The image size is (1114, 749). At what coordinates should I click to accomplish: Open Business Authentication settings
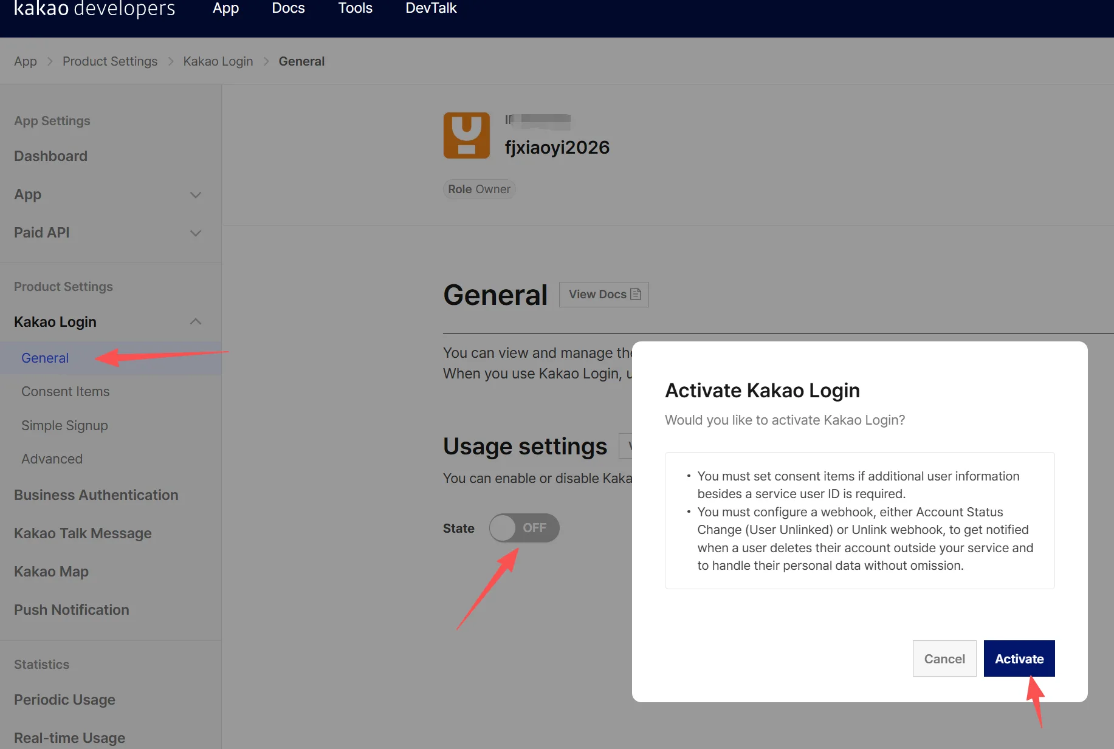[x=96, y=495]
